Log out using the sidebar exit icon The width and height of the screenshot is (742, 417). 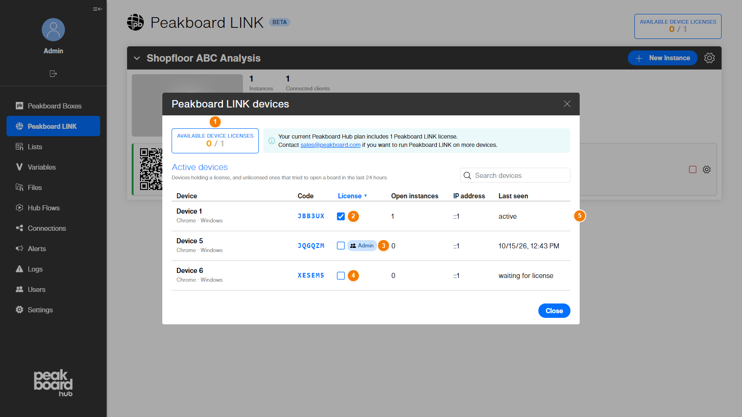pyautogui.click(x=53, y=74)
